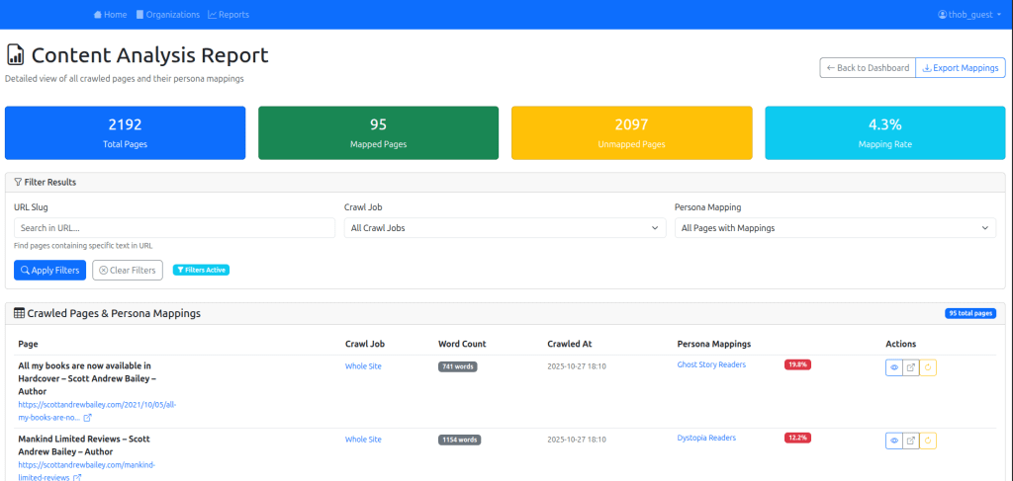Expand the Persona Mapping filter dropdown
This screenshot has height=481, width=1013.
point(835,228)
